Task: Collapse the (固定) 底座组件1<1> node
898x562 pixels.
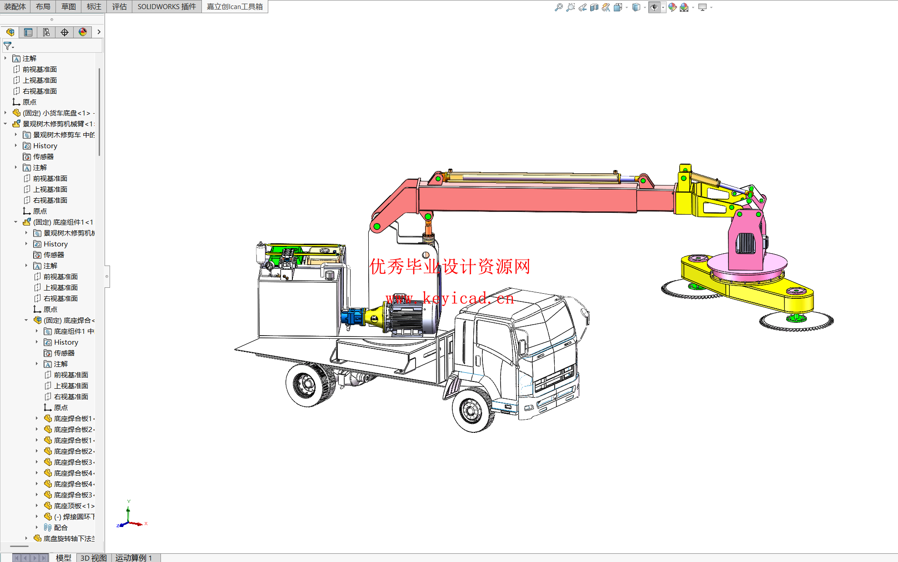Action: 16,222
